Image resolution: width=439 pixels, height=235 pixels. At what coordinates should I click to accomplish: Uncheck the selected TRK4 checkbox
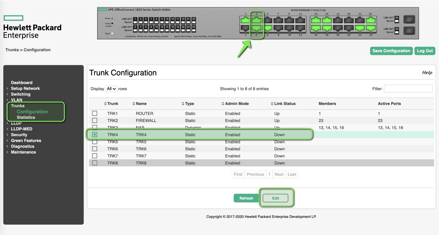click(95, 135)
